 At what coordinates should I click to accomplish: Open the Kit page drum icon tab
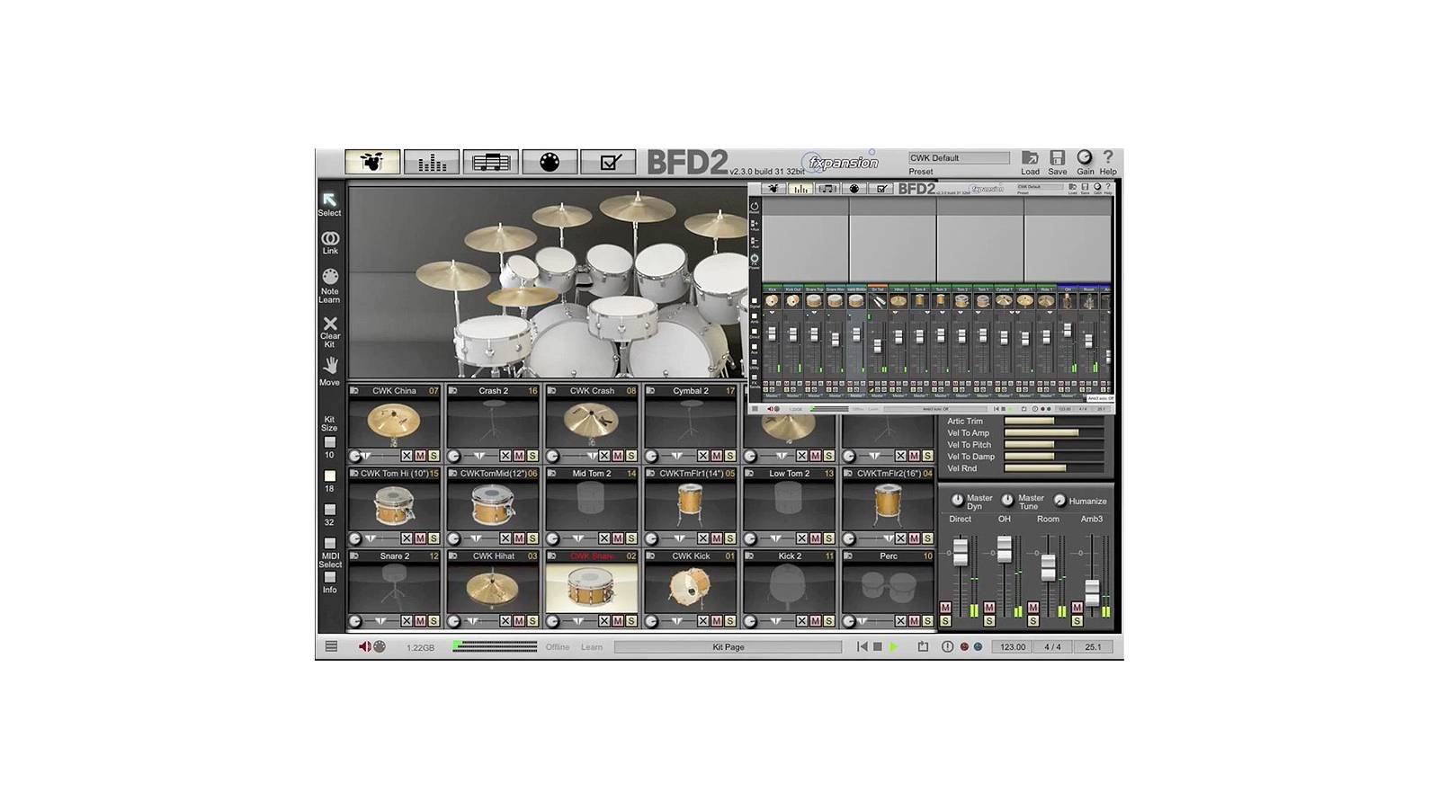pos(372,162)
